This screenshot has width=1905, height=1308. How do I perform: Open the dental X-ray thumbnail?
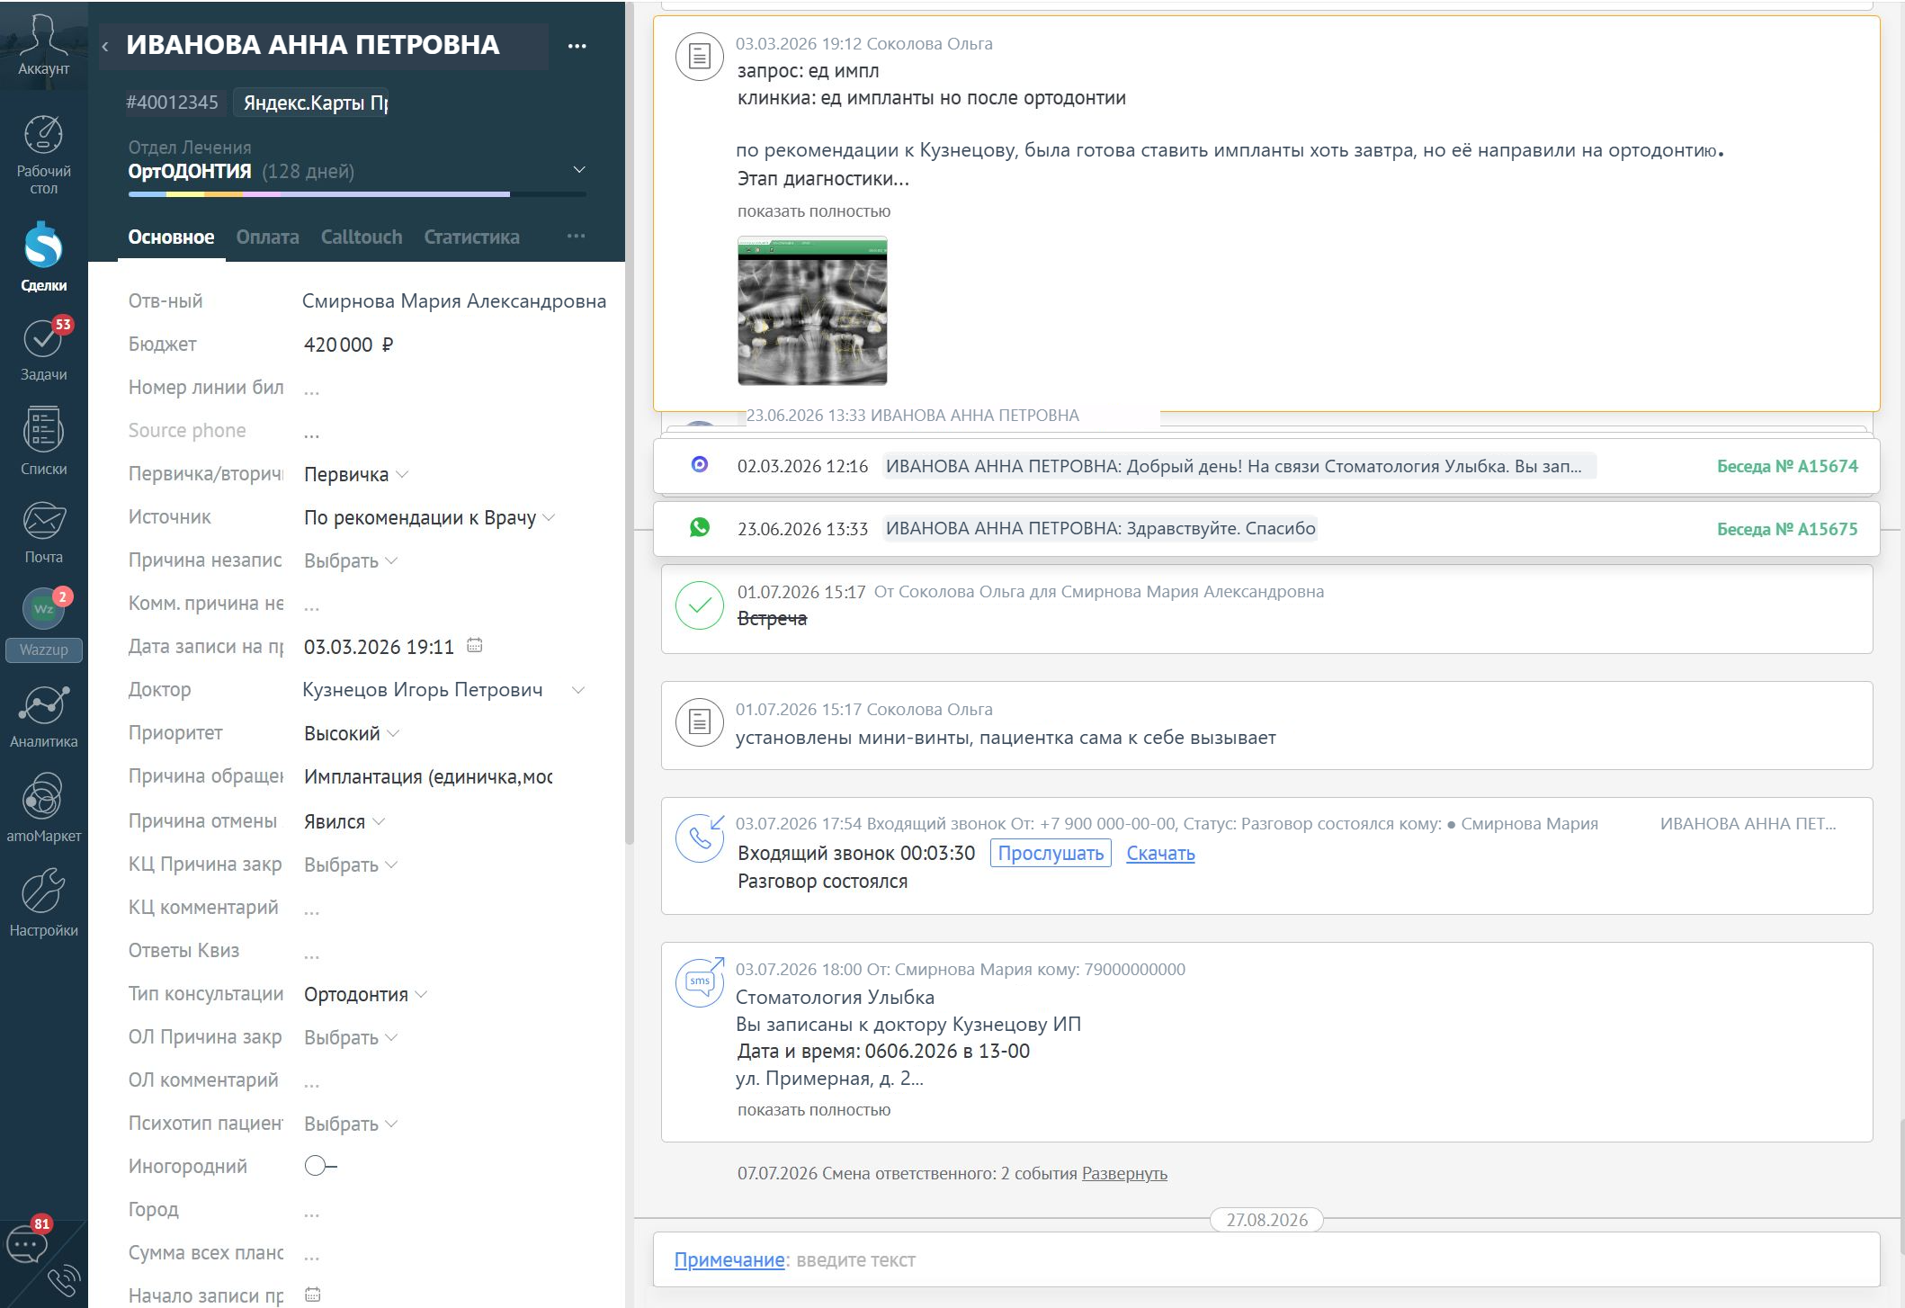click(812, 311)
